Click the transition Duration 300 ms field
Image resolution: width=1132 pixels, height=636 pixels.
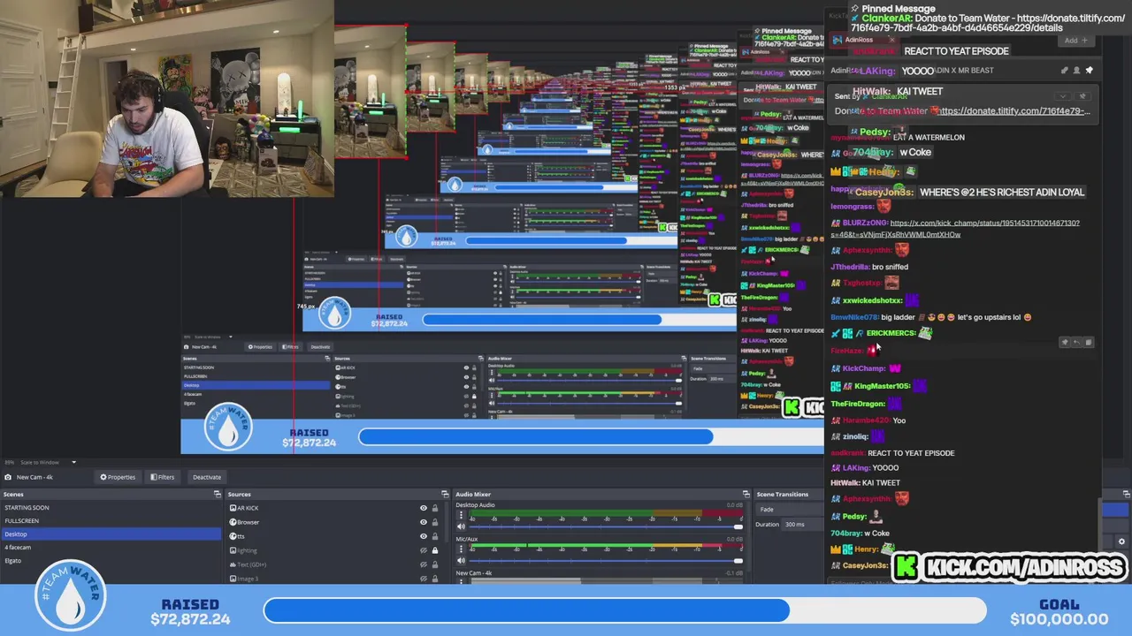point(801,525)
